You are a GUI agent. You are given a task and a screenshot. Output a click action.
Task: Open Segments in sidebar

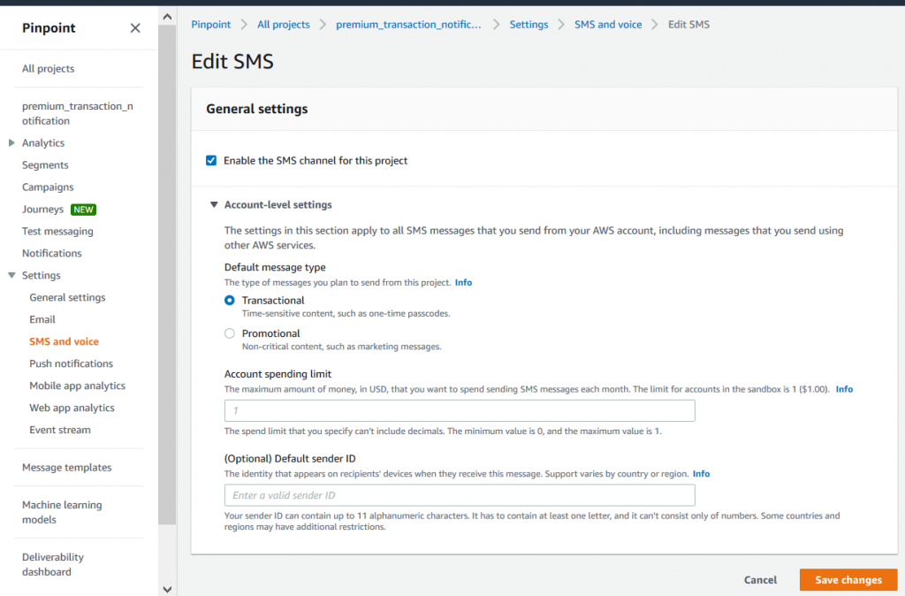pos(45,164)
